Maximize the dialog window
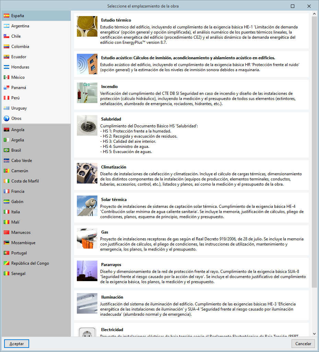The height and width of the screenshot is (352, 319). tap(293, 6)
